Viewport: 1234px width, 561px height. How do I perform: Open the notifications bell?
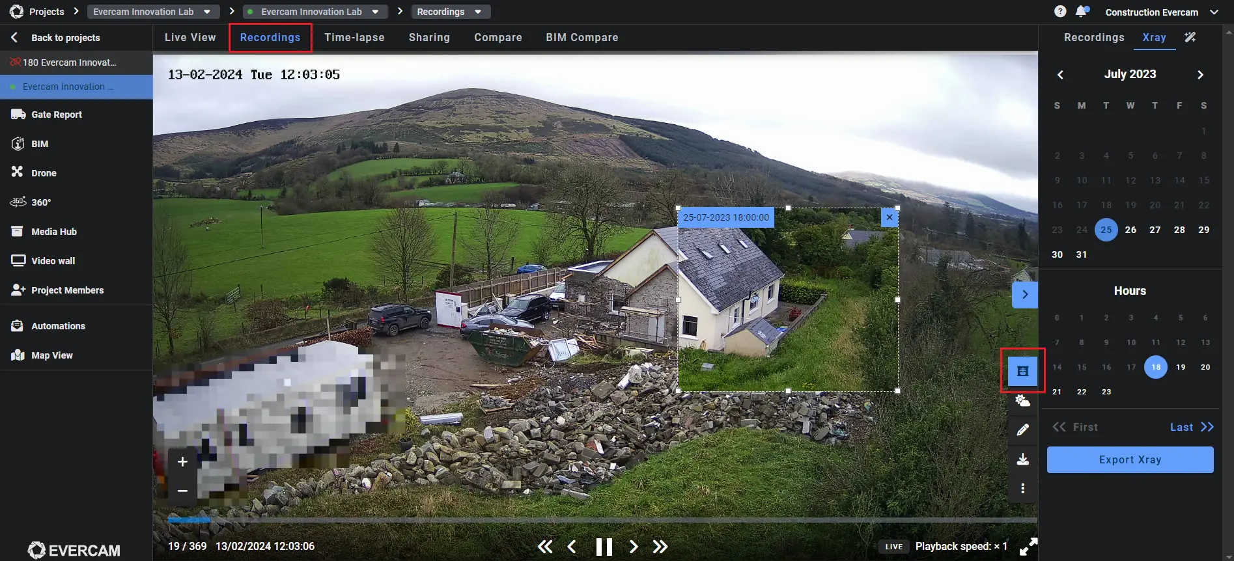pyautogui.click(x=1082, y=11)
